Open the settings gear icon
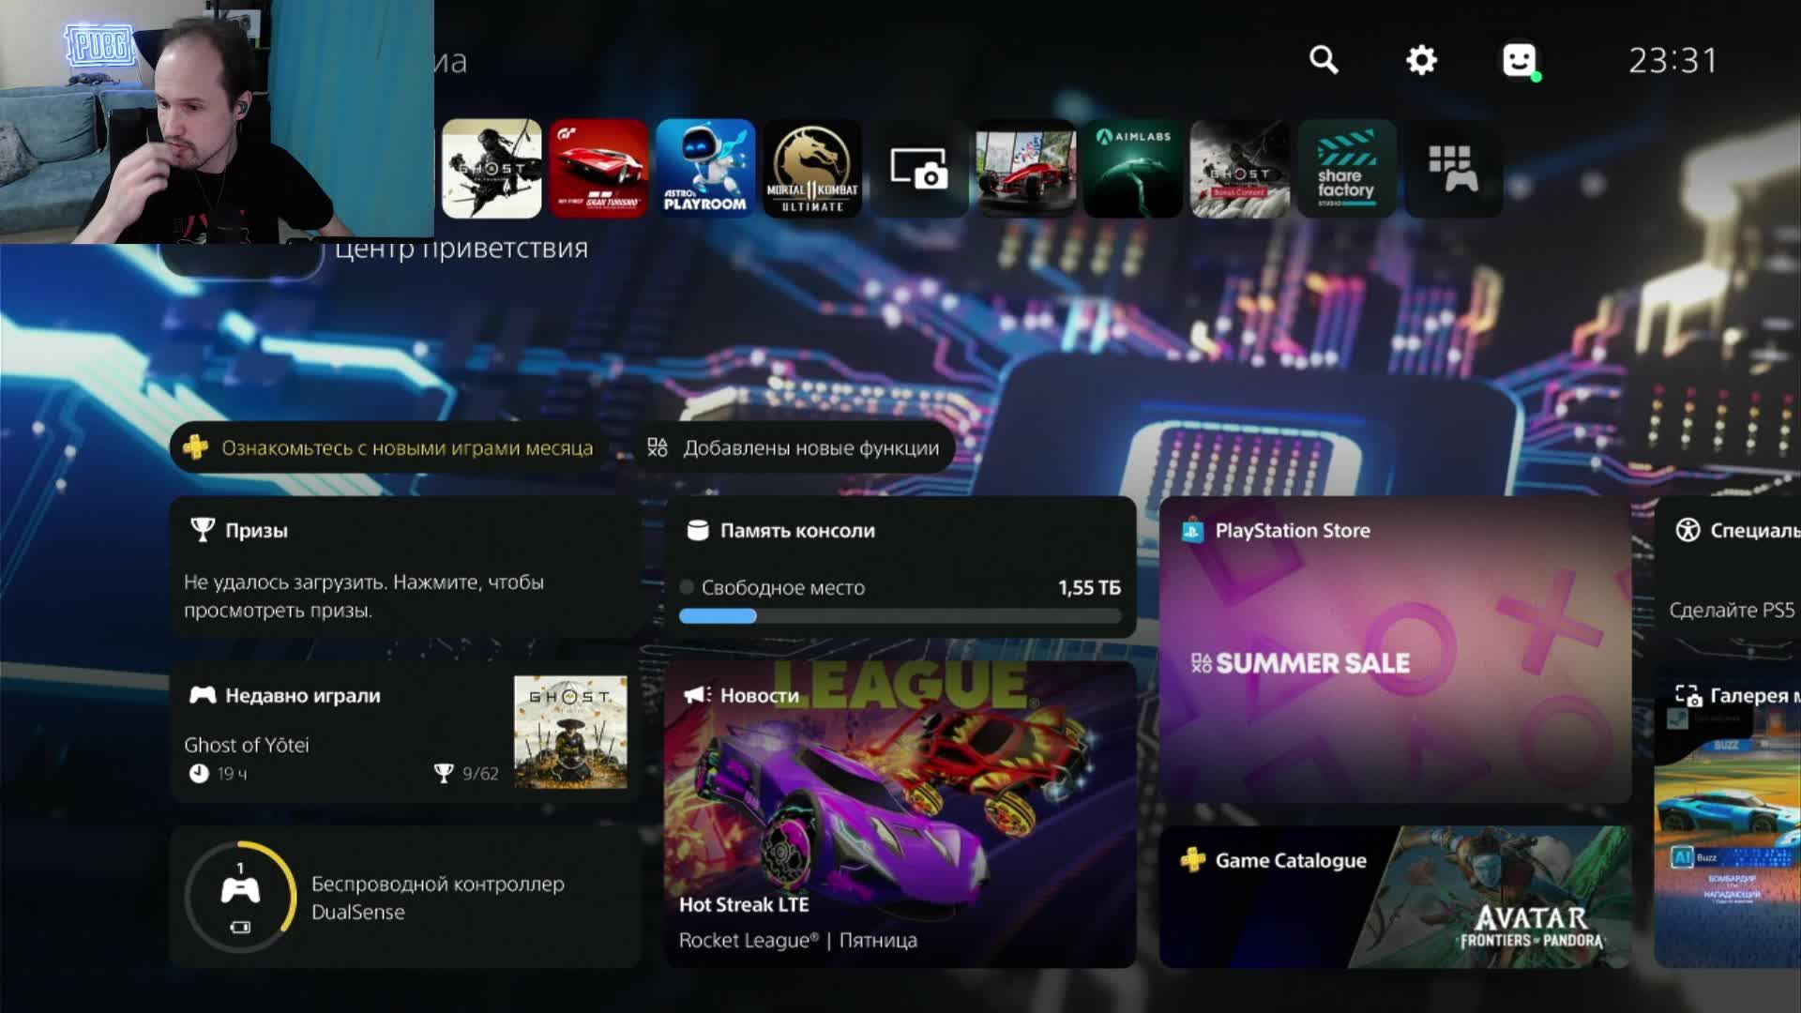This screenshot has width=1801, height=1013. point(1421,60)
